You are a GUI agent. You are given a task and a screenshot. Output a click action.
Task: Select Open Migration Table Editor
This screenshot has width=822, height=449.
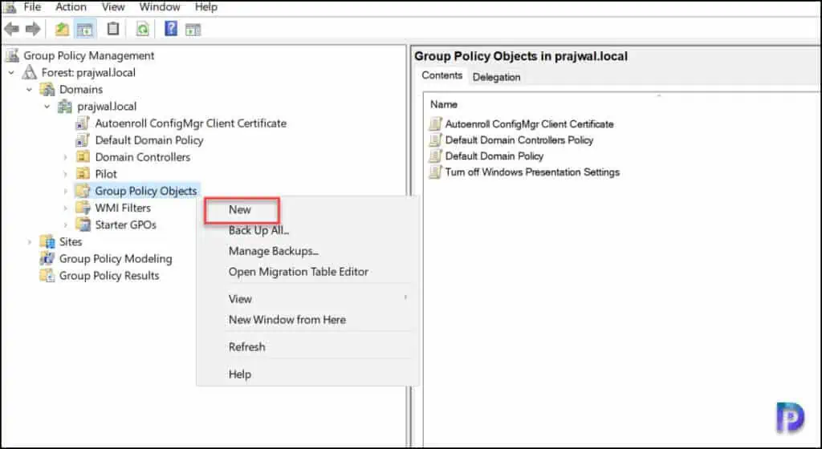307,272
